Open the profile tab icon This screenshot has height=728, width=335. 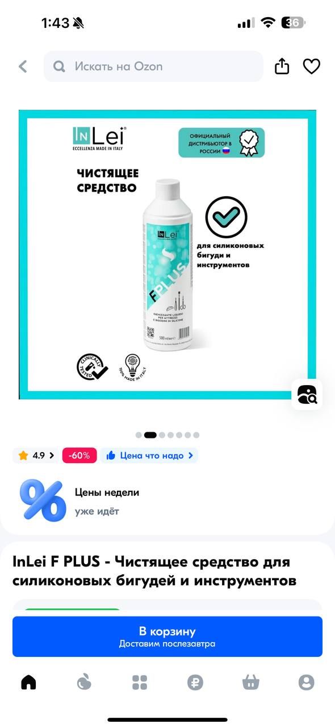click(x=306, y=682)
